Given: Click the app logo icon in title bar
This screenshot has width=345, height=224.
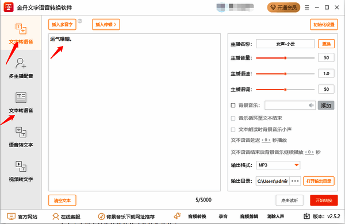Looking at the screenshot, I should [9, 7].
